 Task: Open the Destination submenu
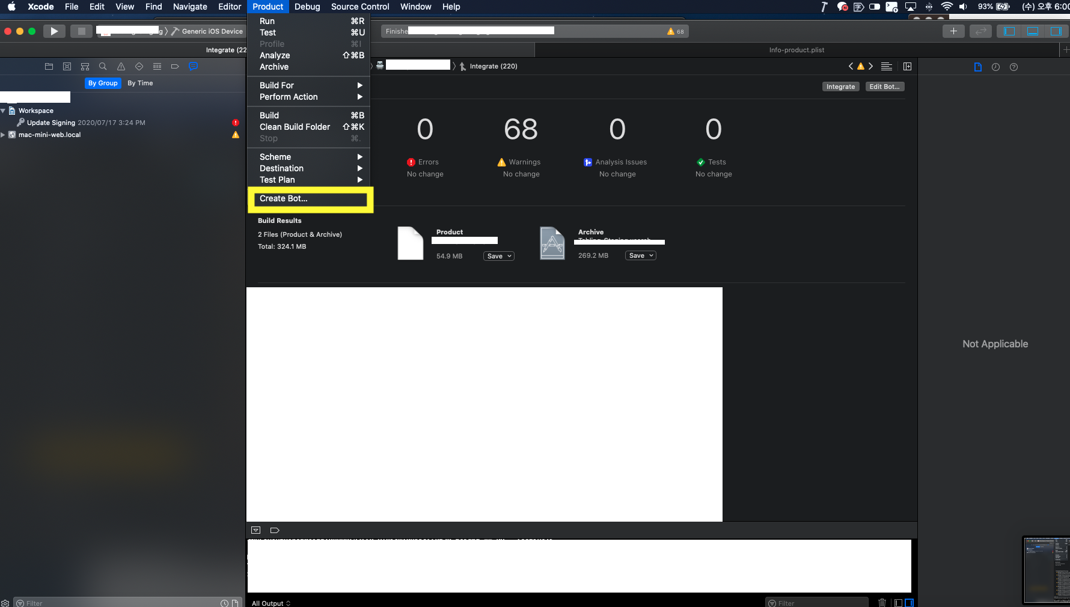[308, 168]
